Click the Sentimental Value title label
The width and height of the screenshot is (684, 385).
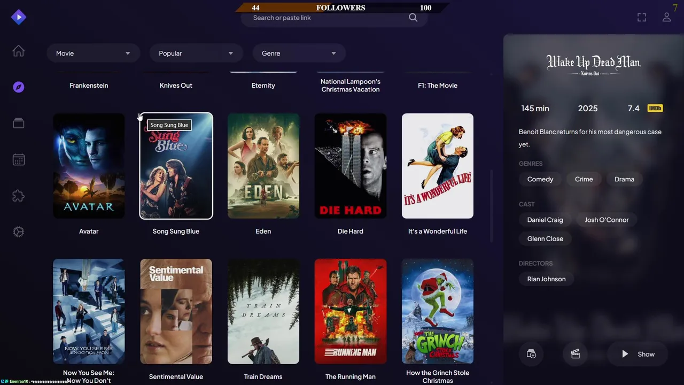click(x=176, y=377)
